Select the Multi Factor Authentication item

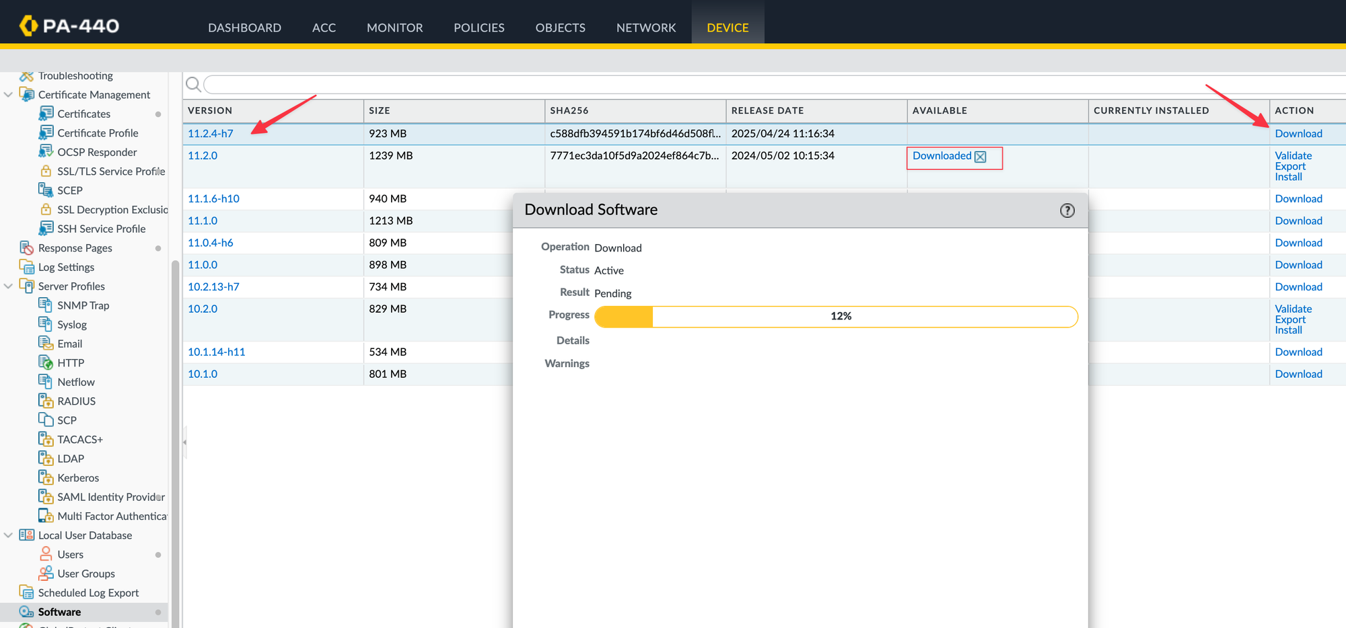coord(112,516)
